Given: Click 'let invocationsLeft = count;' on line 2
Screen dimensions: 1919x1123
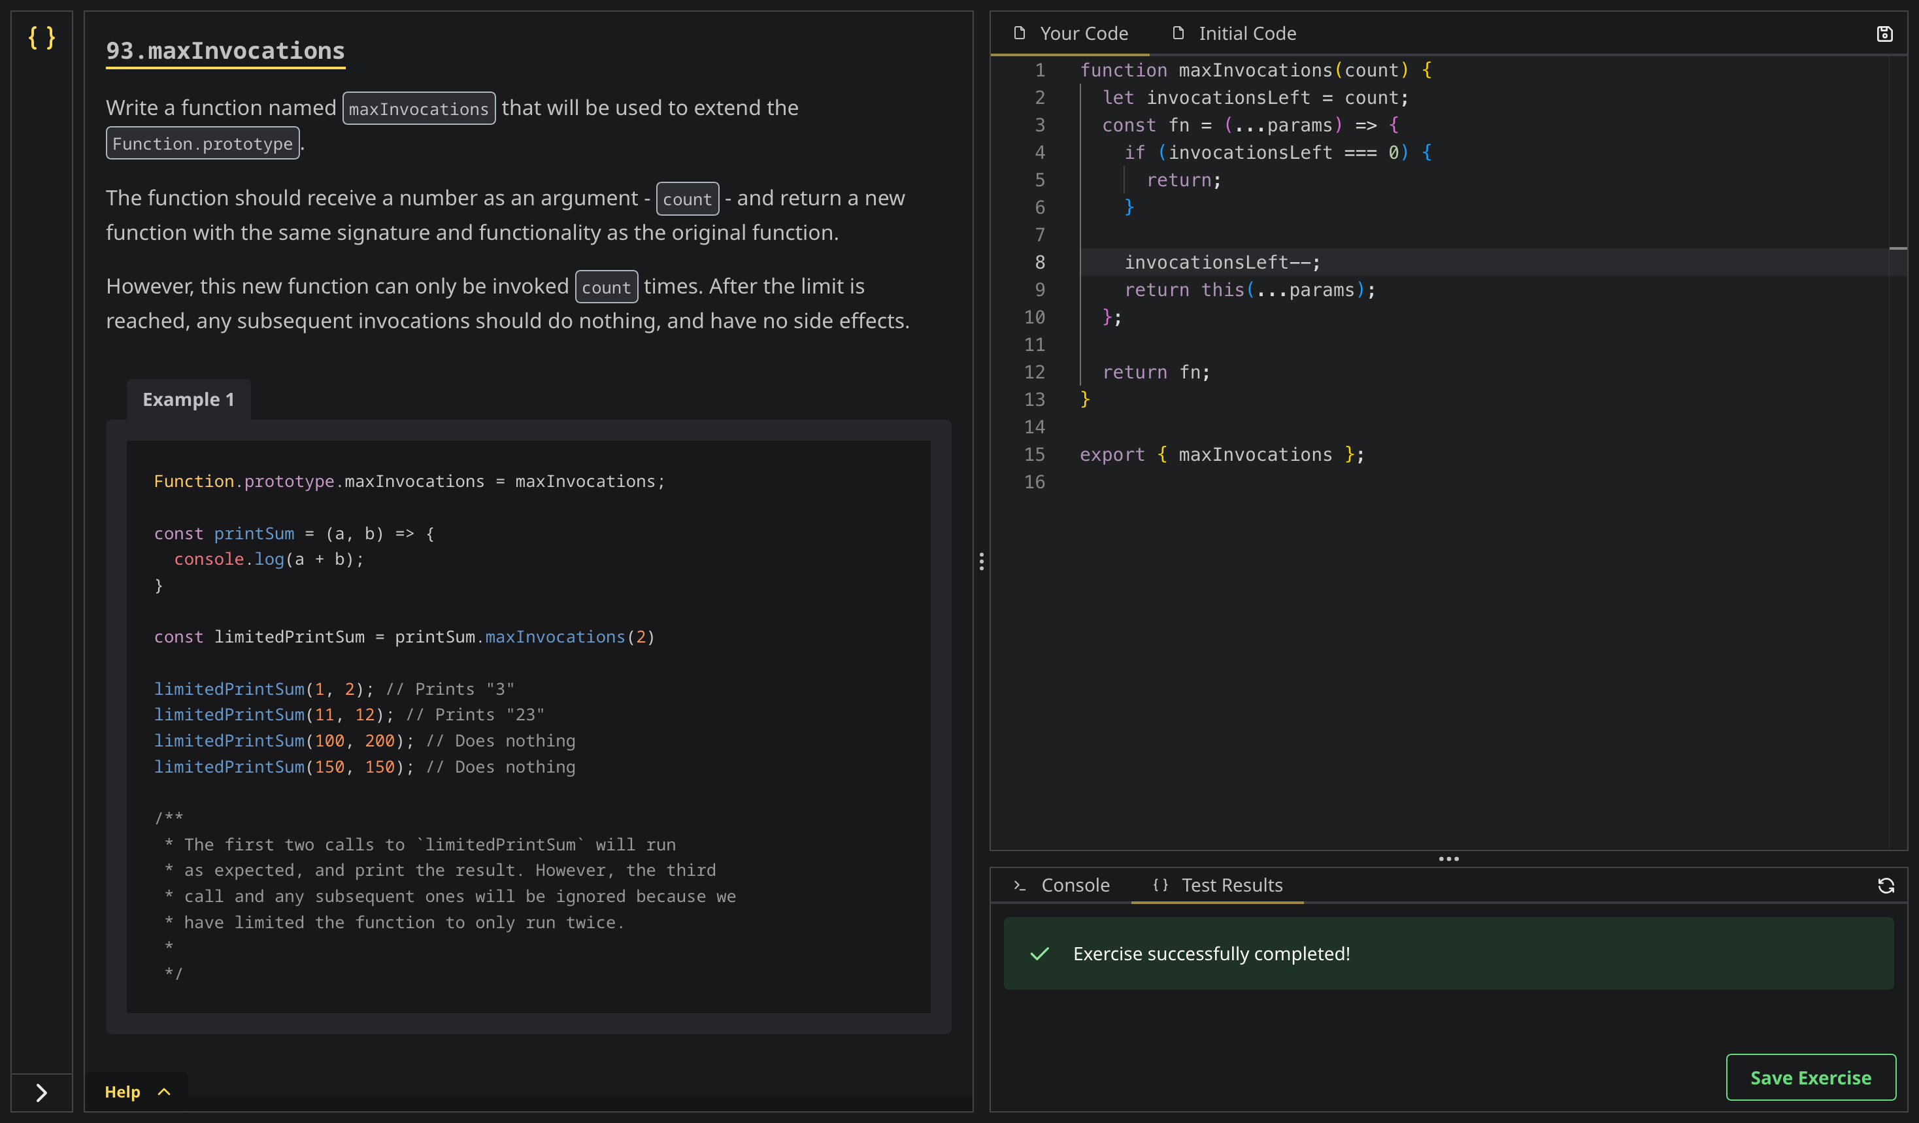Looking at the screenshot, I should (1256, 98).
